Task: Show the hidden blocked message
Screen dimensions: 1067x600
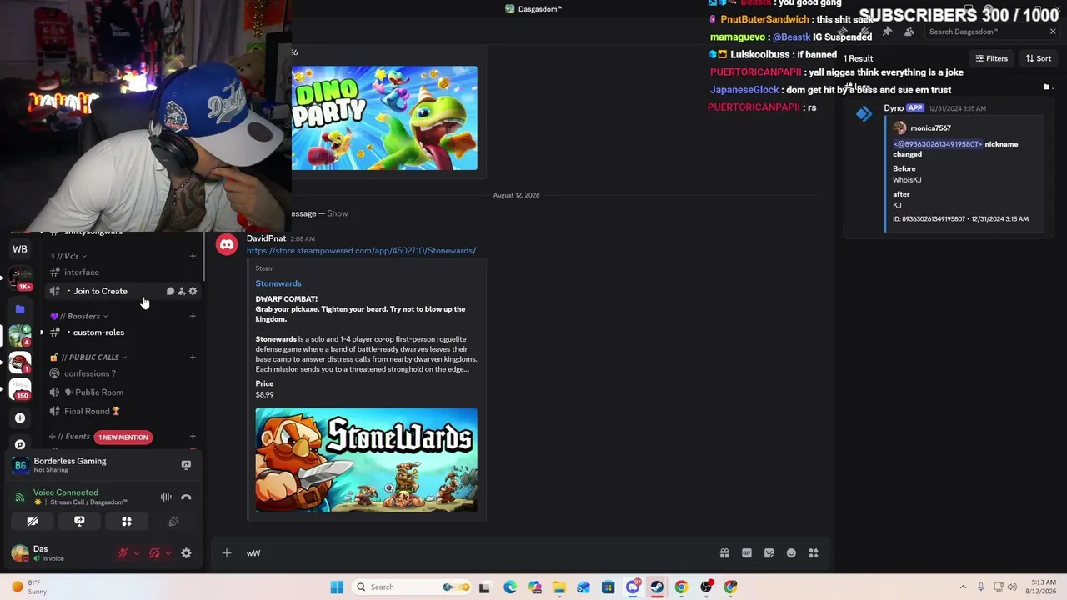Action: 338,213
